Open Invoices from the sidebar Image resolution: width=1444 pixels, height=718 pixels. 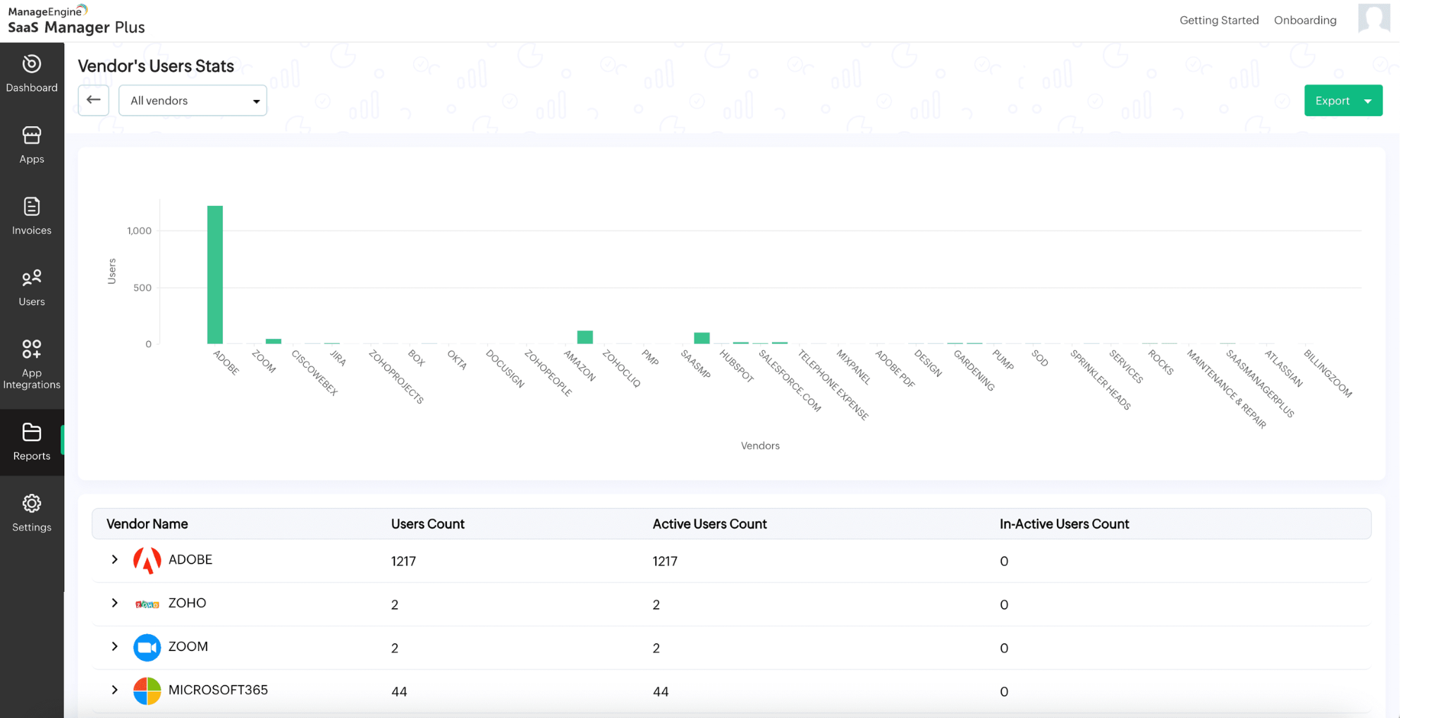(x=32, y=206)
